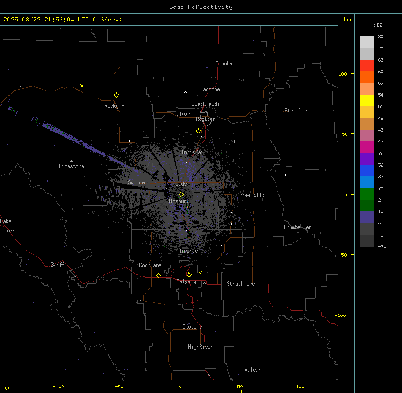402x393 pixels.
Task: Select the Drumheller label
Action: point(298,227)
